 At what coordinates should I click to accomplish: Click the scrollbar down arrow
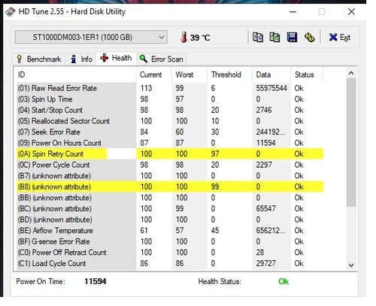pos(351,265)
